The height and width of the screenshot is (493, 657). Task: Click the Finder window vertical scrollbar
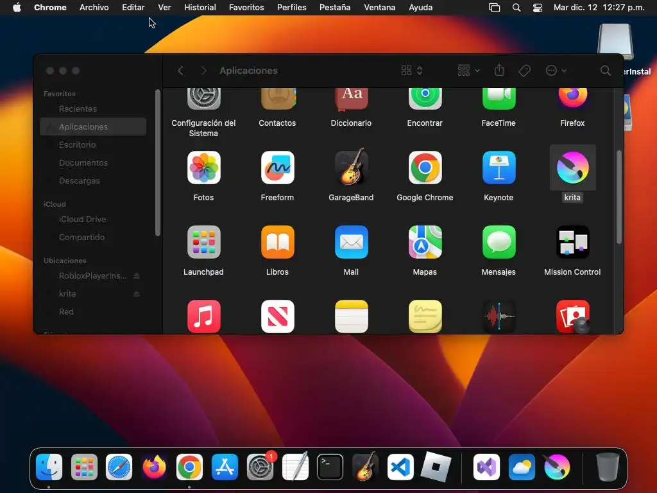[619, 197]
